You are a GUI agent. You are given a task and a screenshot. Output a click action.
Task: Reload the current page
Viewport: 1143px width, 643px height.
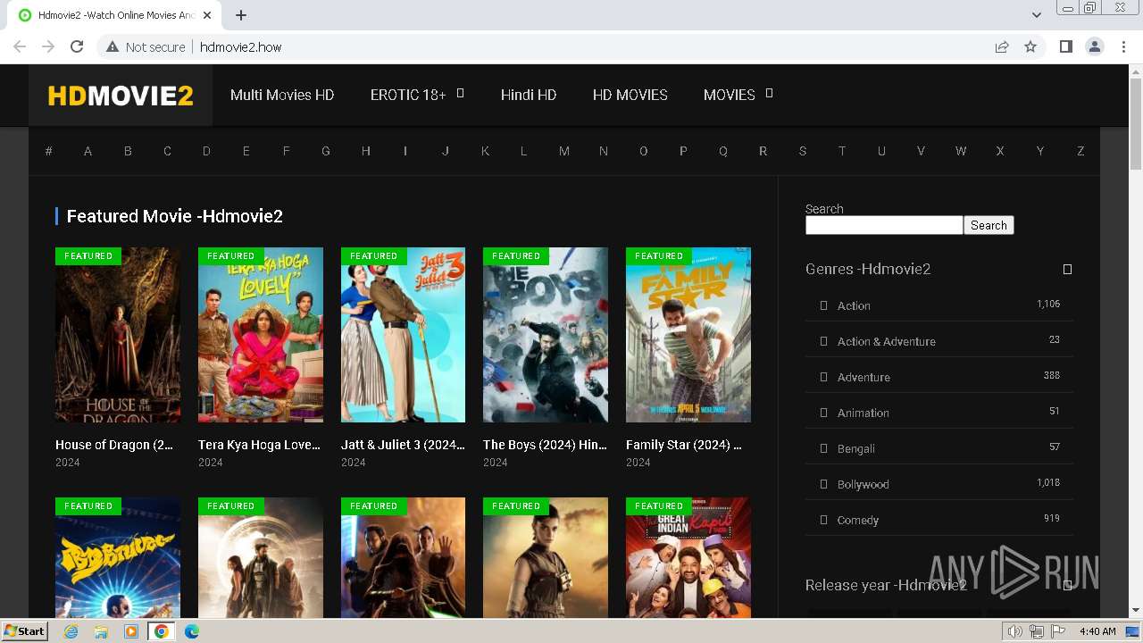click(x=77, y=46)
